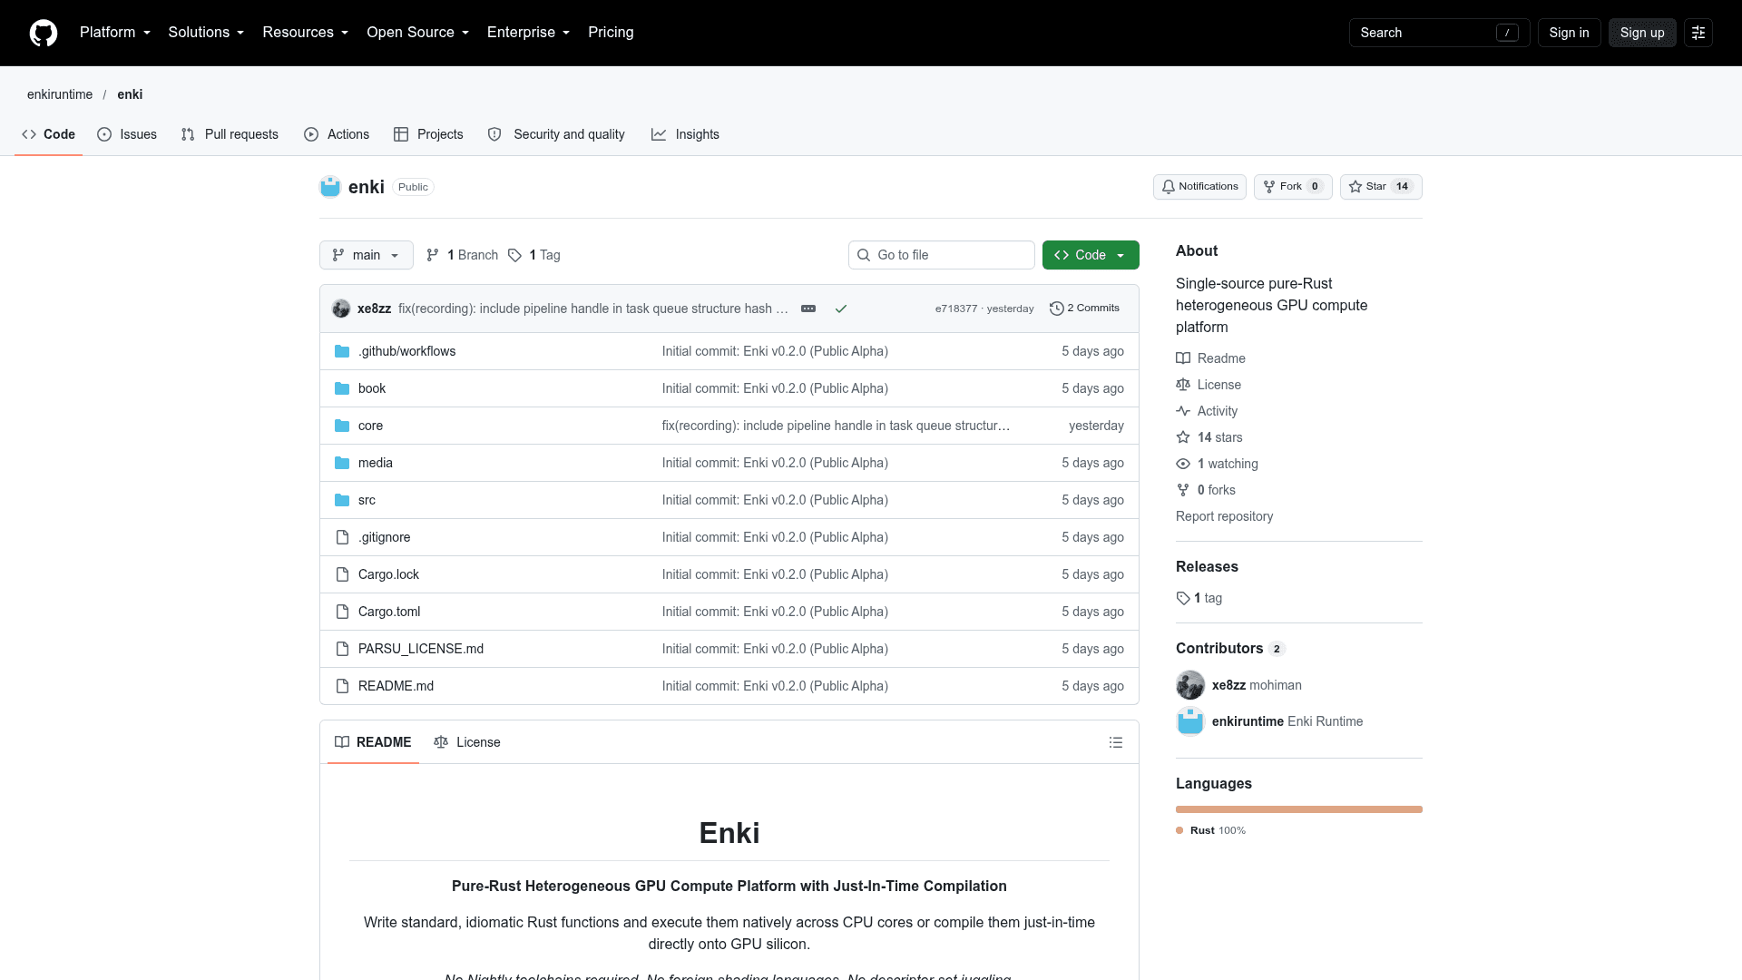Open the xe8zz avatar in commit row
The width and height of the screenshot is (1742, 980).
[341, 309]
